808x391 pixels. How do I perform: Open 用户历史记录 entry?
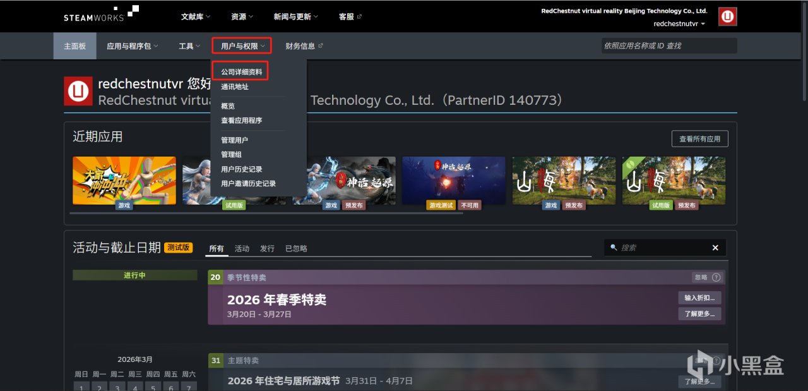(241, 169)
